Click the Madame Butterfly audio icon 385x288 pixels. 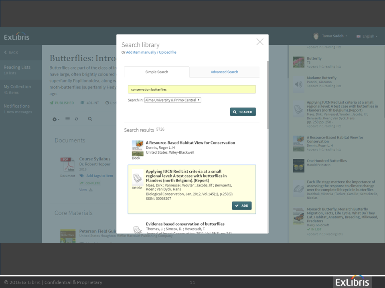(298, 84)
